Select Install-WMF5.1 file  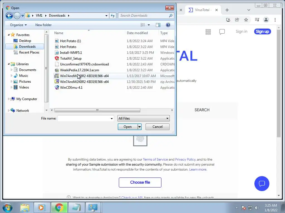(71, 52)
